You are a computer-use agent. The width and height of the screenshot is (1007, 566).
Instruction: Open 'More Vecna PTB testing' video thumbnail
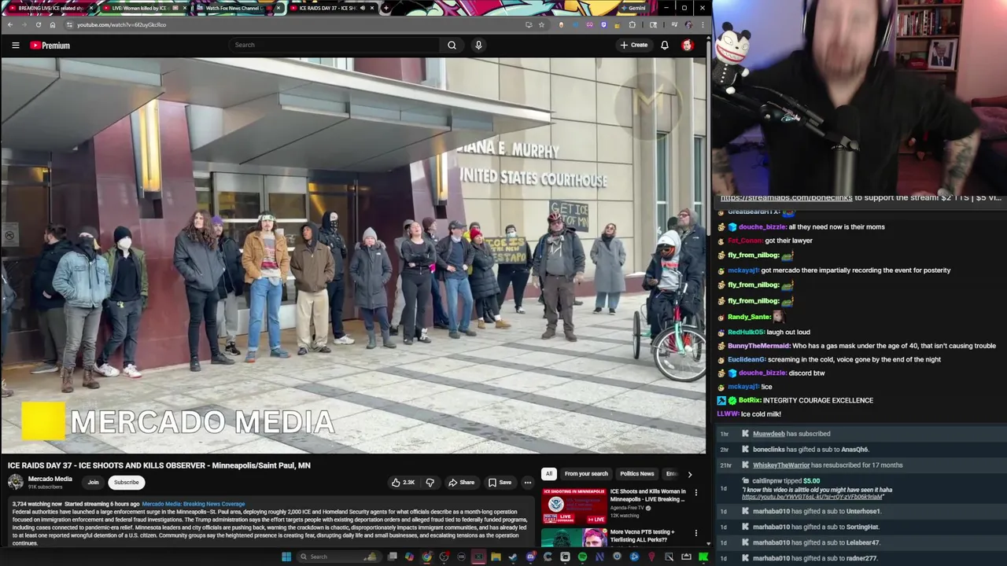(x=574, y=538)
